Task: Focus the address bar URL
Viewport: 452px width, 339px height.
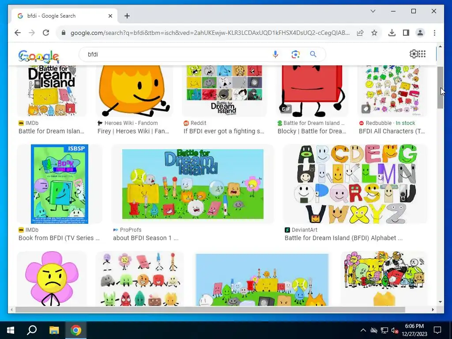Action: click(210, 33)
